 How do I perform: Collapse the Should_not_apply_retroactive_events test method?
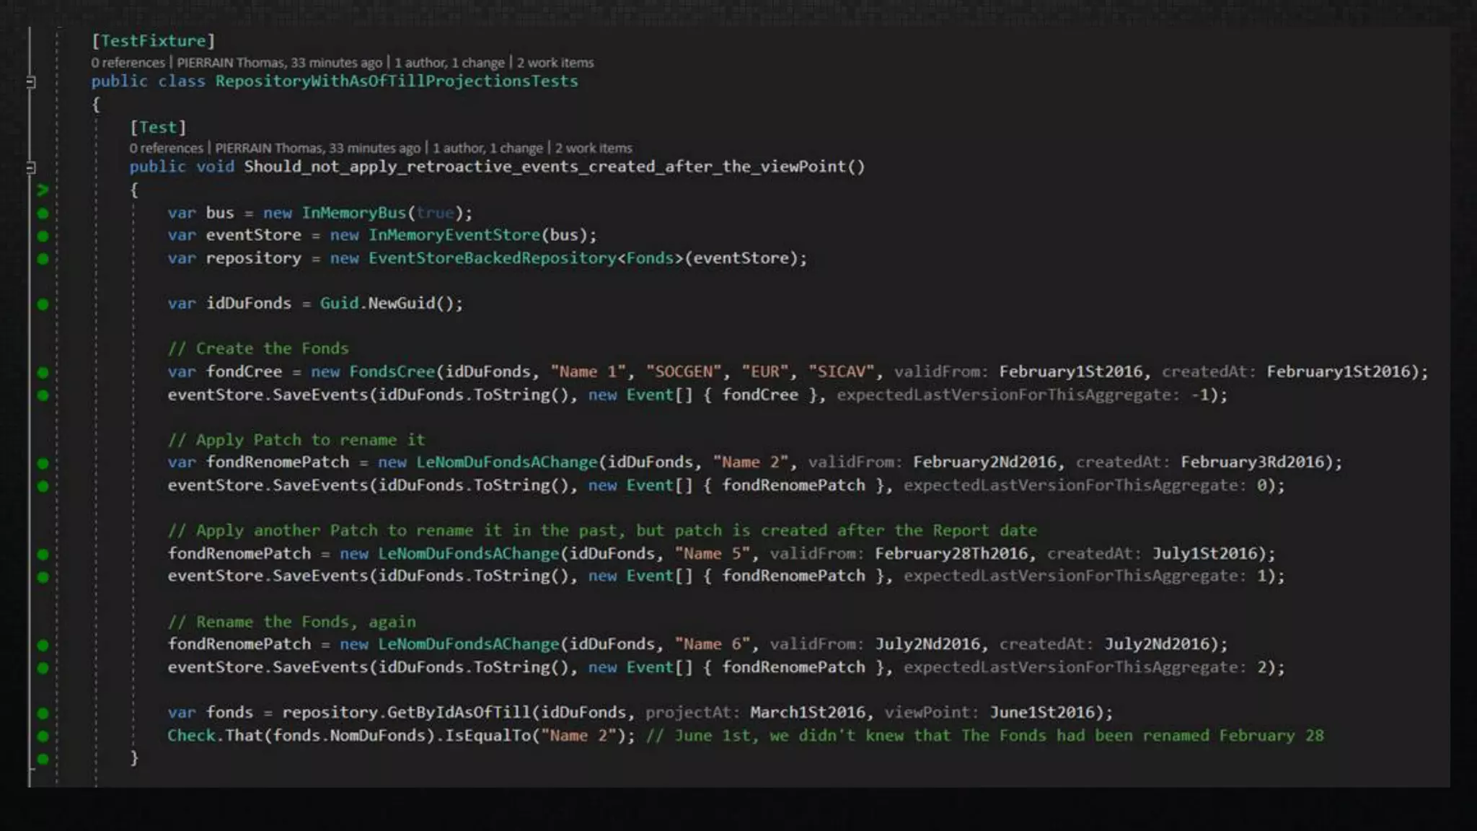(30, 167)
